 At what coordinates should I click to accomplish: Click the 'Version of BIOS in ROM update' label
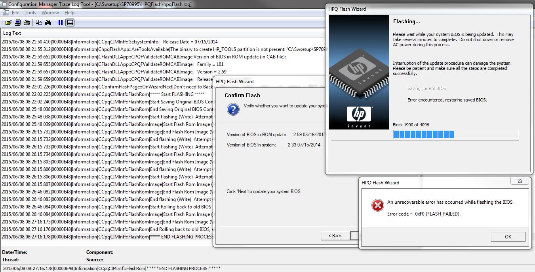[x=257, y=135]
